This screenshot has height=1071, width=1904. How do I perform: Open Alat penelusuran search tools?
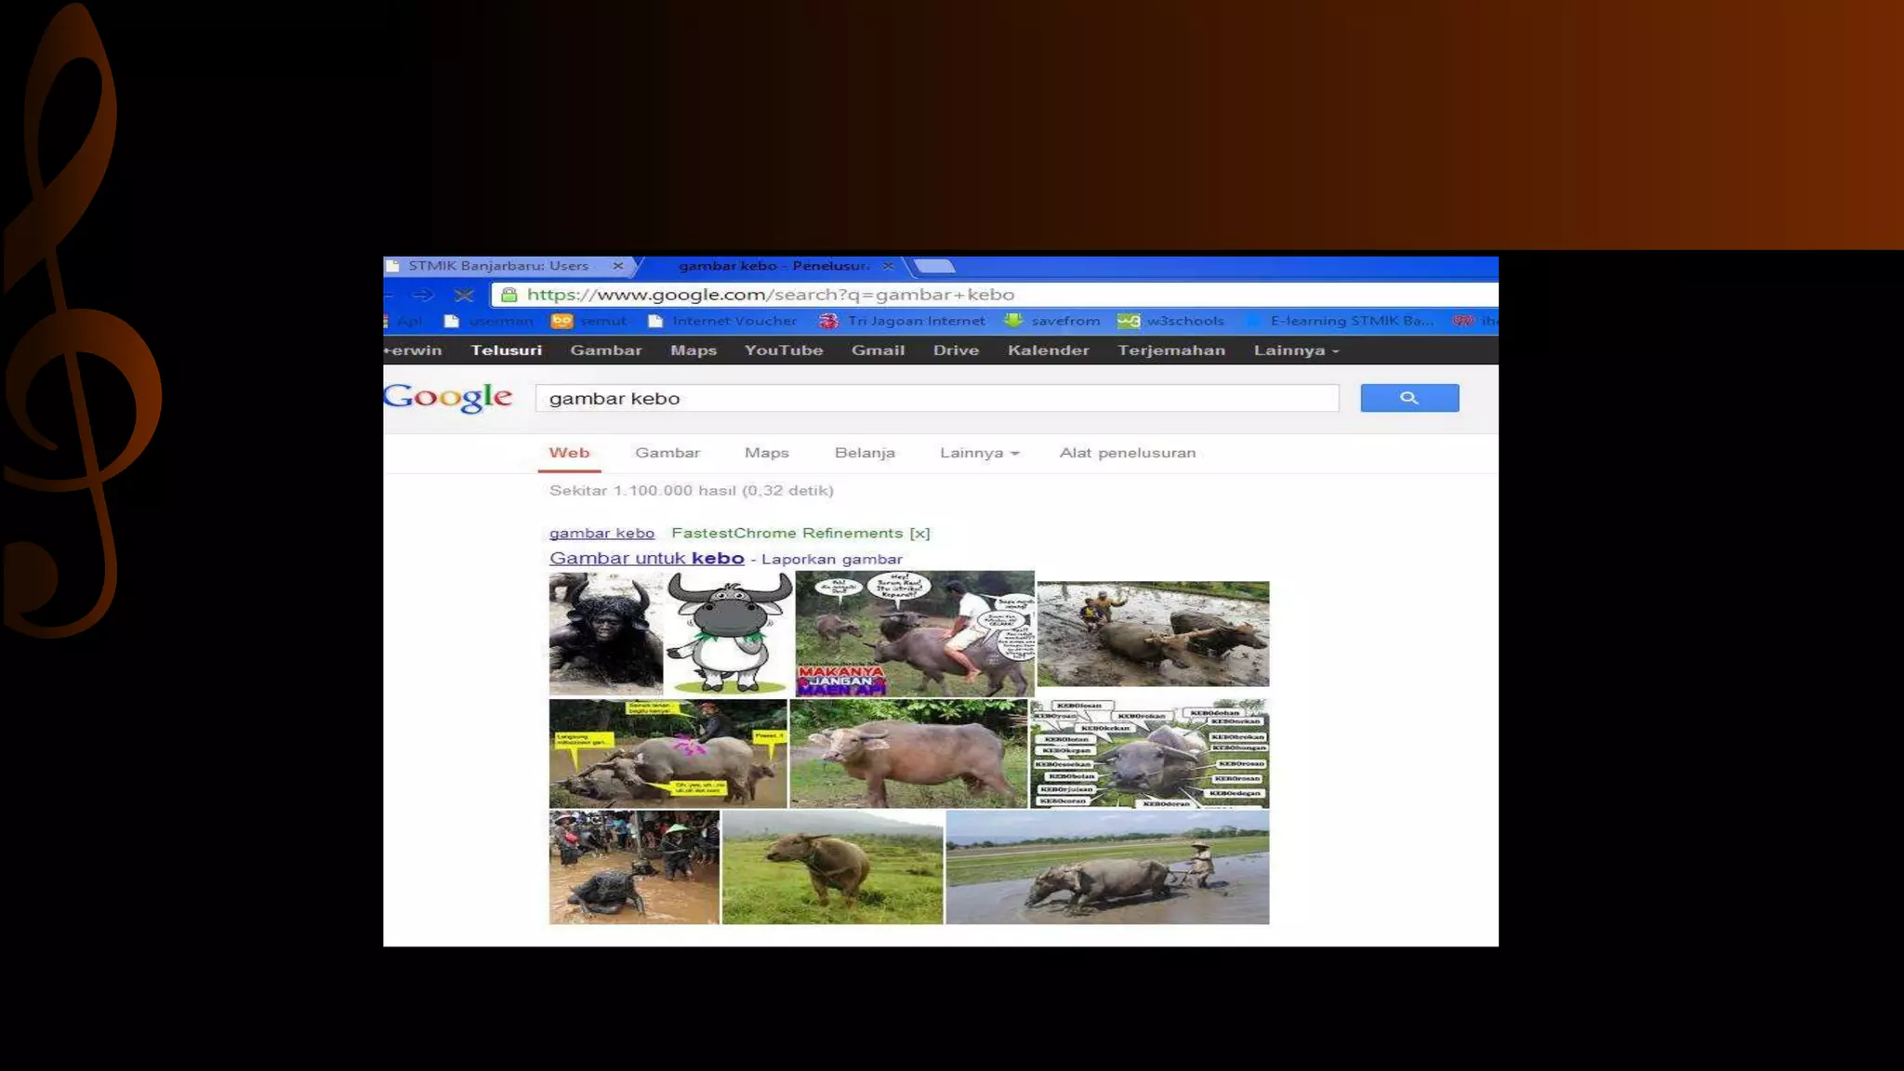[x=1127, y=453]
